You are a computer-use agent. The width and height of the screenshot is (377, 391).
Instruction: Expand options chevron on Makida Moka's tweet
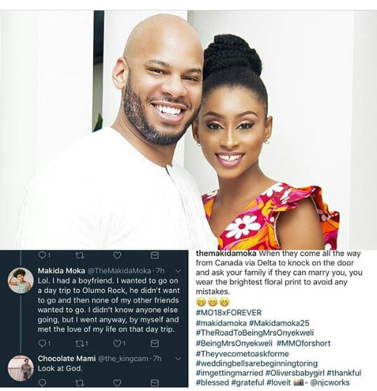click(179, 271)
